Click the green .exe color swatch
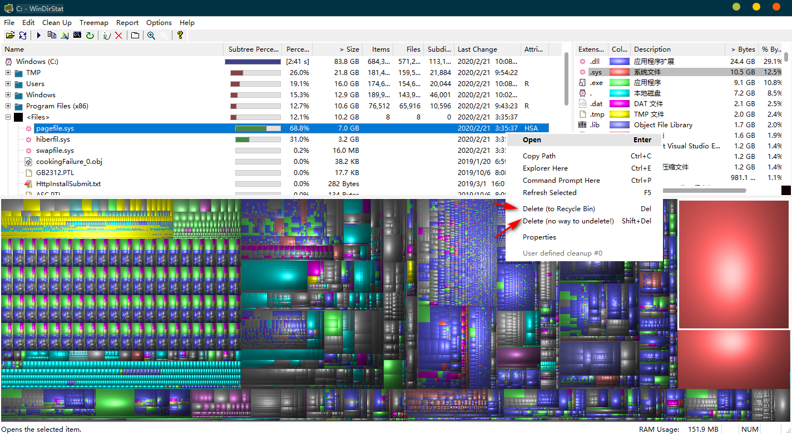The width and height of the screenshot is (792, 434). coord(619,83)
